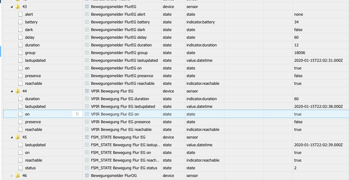Click device icon beside Bewegungsmelder FlurOG
Viewport: 349px width, 180px height.
click(x=87, y=175)
